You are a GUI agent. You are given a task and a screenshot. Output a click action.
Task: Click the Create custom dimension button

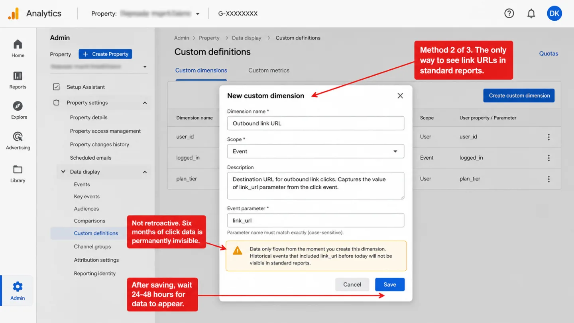click(x=519, y=96)
